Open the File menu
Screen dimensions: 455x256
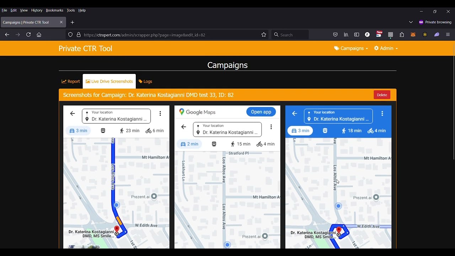(x=4, y=10)
